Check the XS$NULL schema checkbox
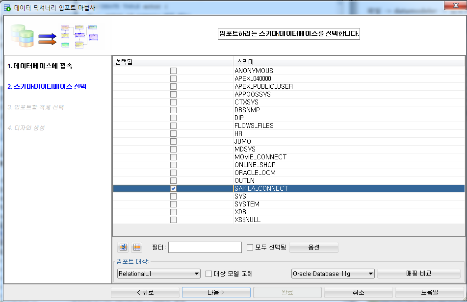Image resolution: width=467 pixels, height=302 pixels. point(173,220)
